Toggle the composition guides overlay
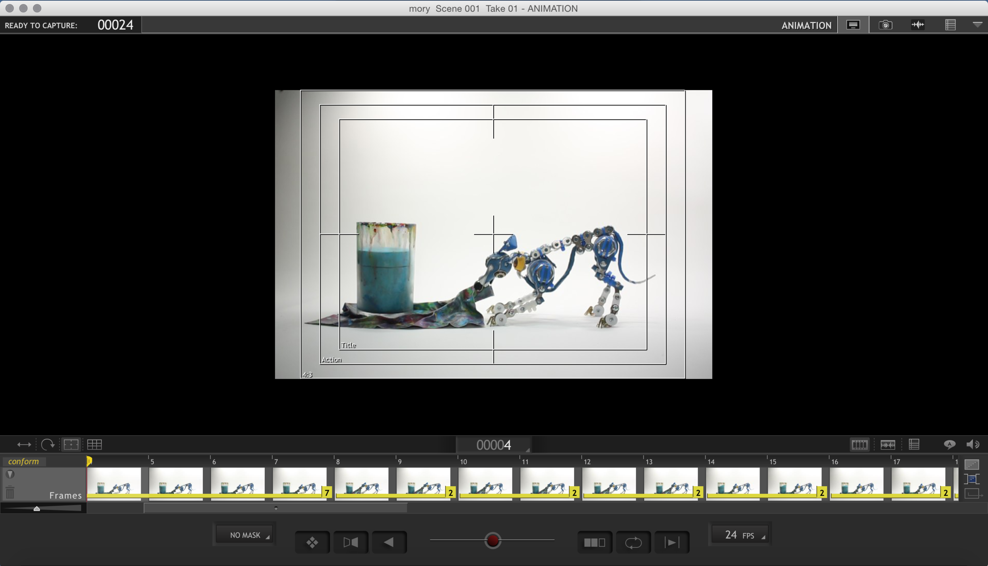 pyautogui.click(x=71, y=445)
